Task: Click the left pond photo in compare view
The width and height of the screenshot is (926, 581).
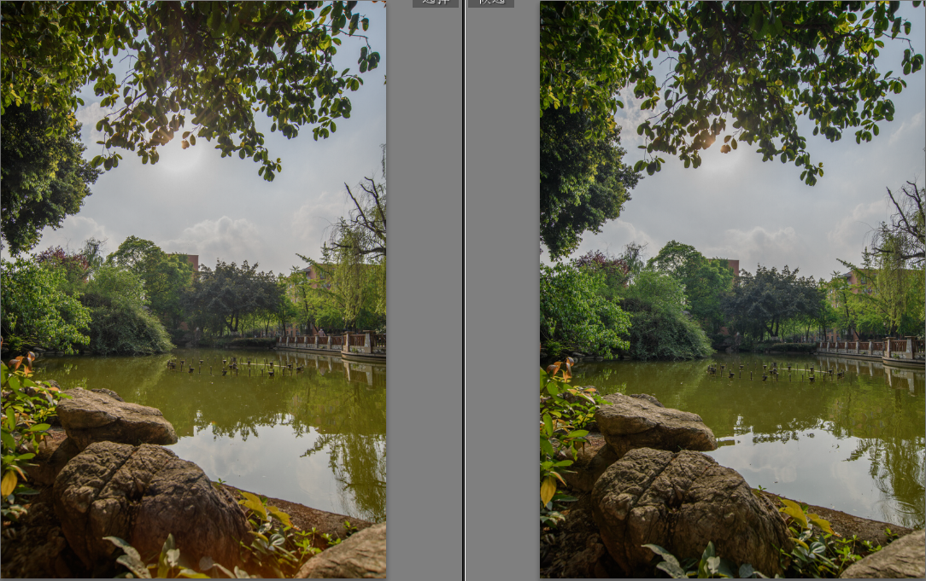Action: tap(193, 289)
